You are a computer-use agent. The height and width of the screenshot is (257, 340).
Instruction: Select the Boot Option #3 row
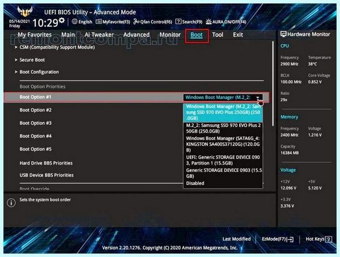click(136, 123)
